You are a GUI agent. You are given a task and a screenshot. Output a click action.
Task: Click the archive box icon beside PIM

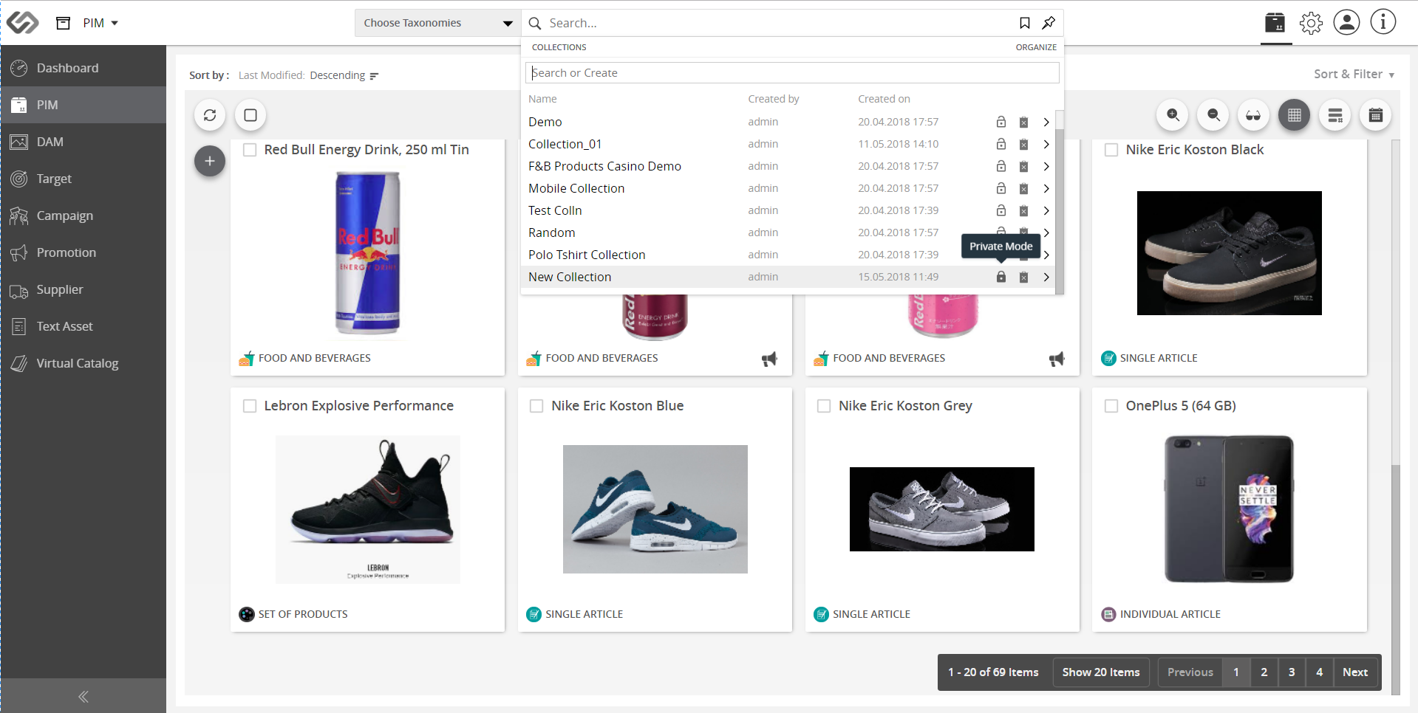tap(64, 23)
